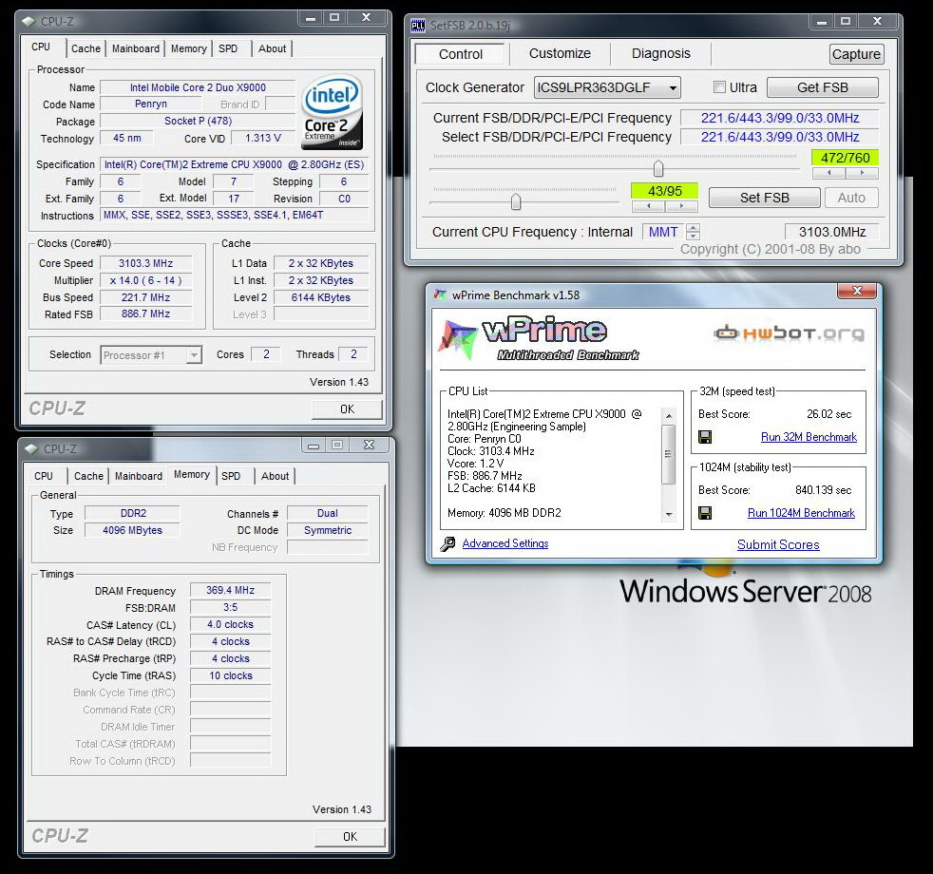Click the MMT spinner up arrow
Viewport: 933px width, 874px height.
pyautogui.click(x=693, y=228)
